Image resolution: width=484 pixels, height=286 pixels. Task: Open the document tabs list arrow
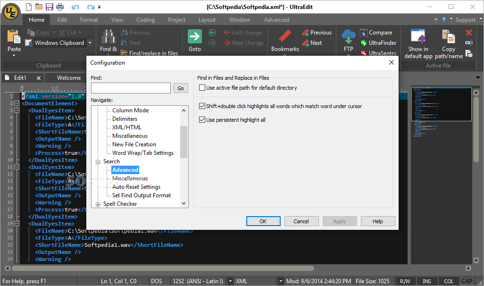[478, 77]
